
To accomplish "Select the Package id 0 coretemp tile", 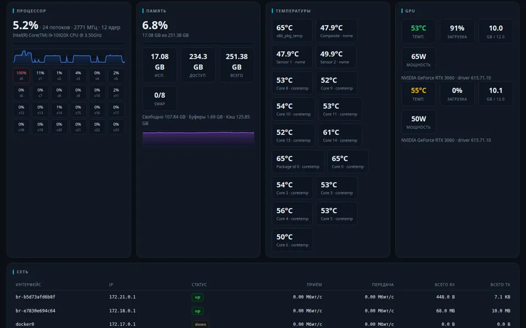I will 298,161.
